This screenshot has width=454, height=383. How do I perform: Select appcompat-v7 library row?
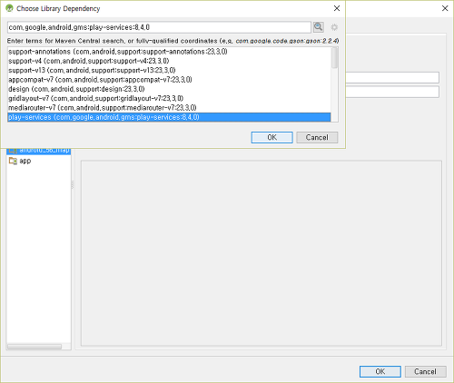[x=169, y=80]
